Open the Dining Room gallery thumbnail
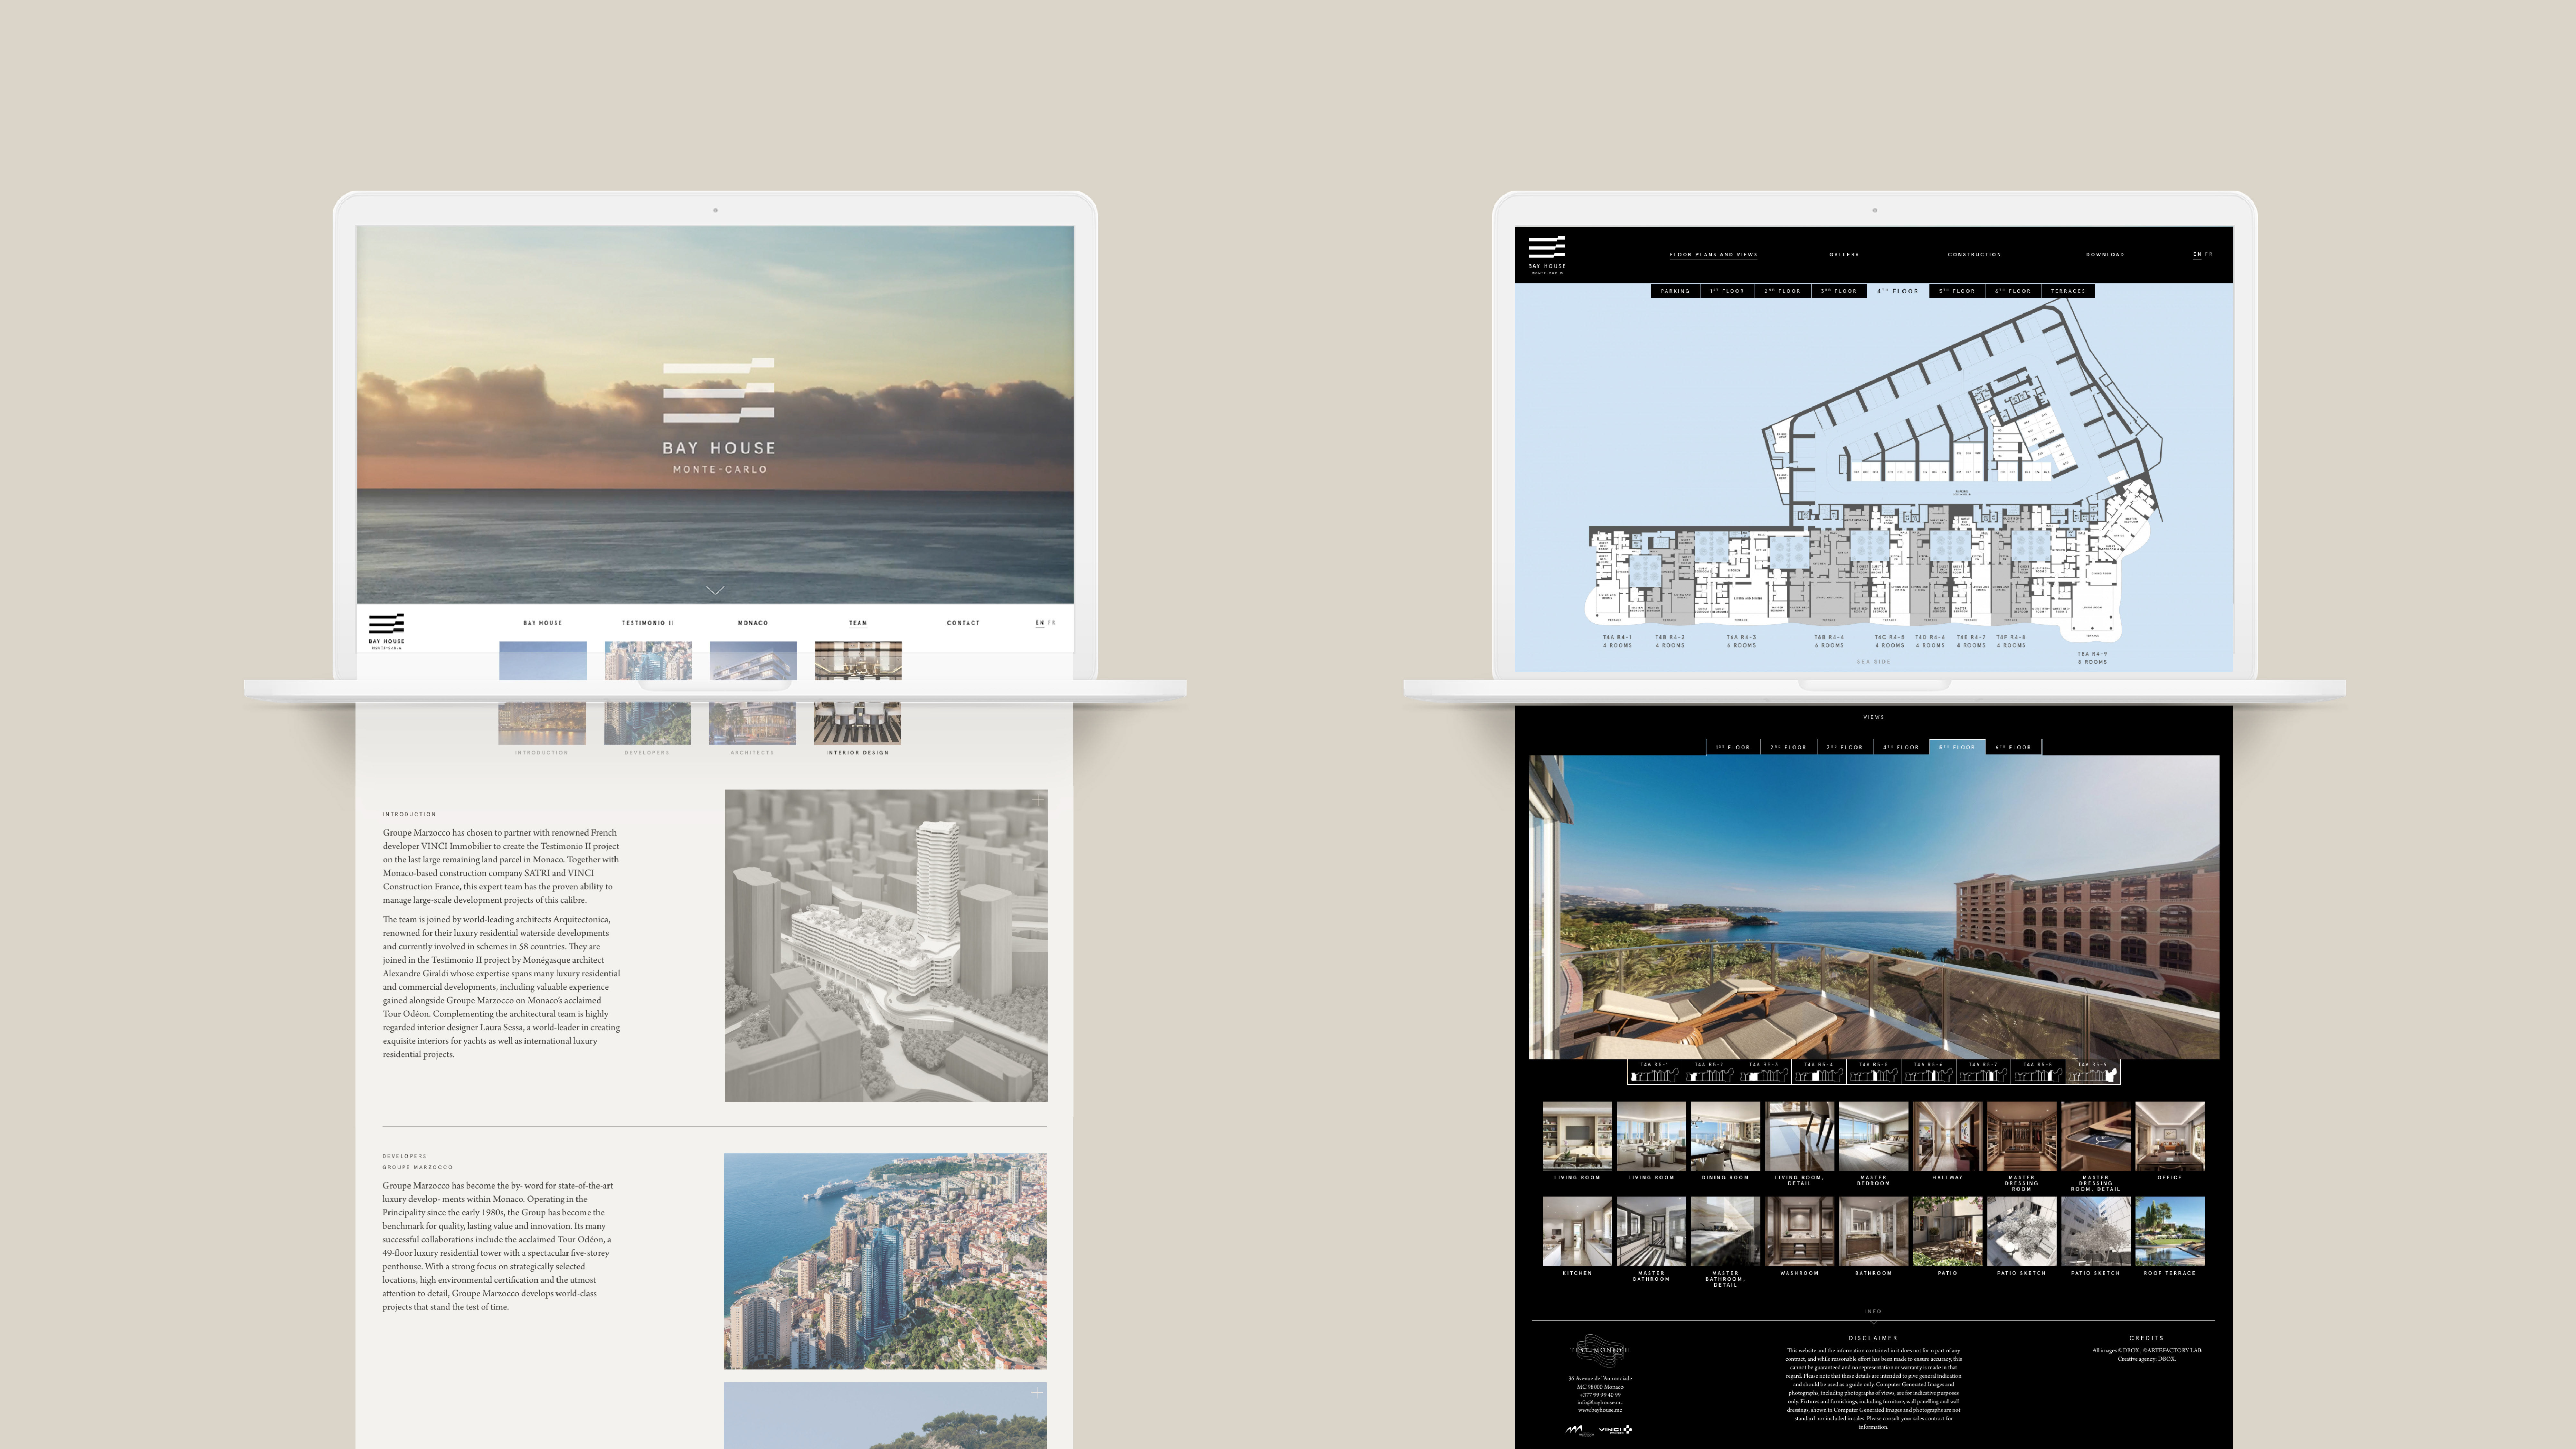2576x1449 pixels. point(1725,1136)
